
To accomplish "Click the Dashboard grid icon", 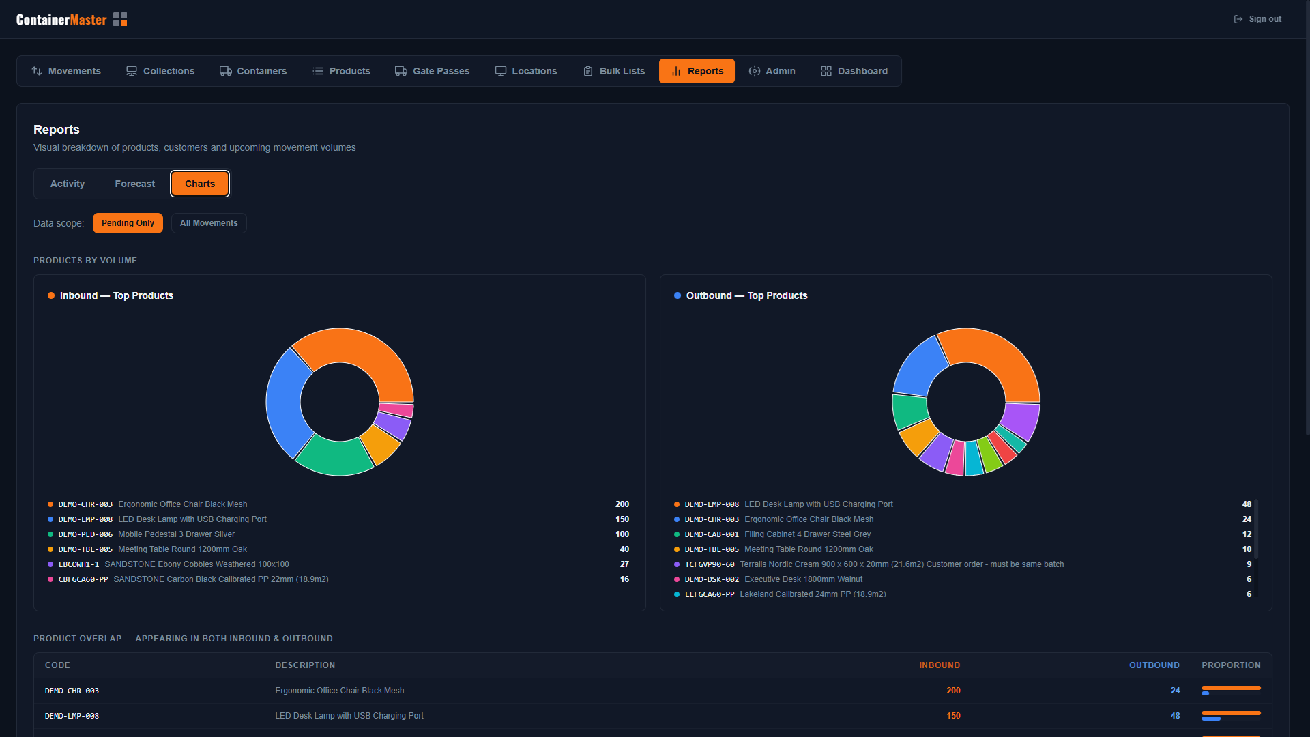I will click(826, 70).
